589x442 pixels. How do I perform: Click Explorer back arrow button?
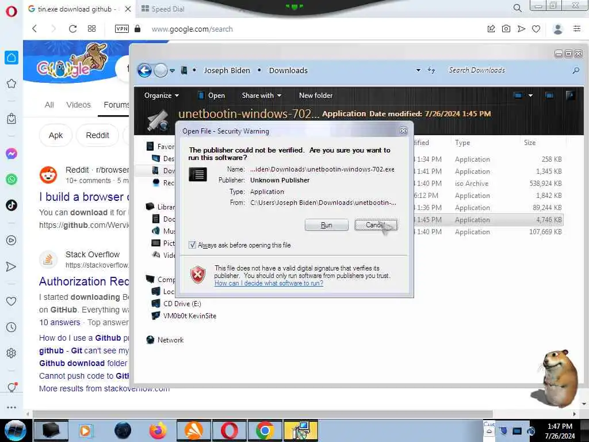[x=144, y=70]
